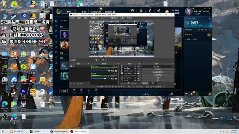Open the League client collection icon in top bar
This screenshot has width=239, height=134.
click(141, 10)
